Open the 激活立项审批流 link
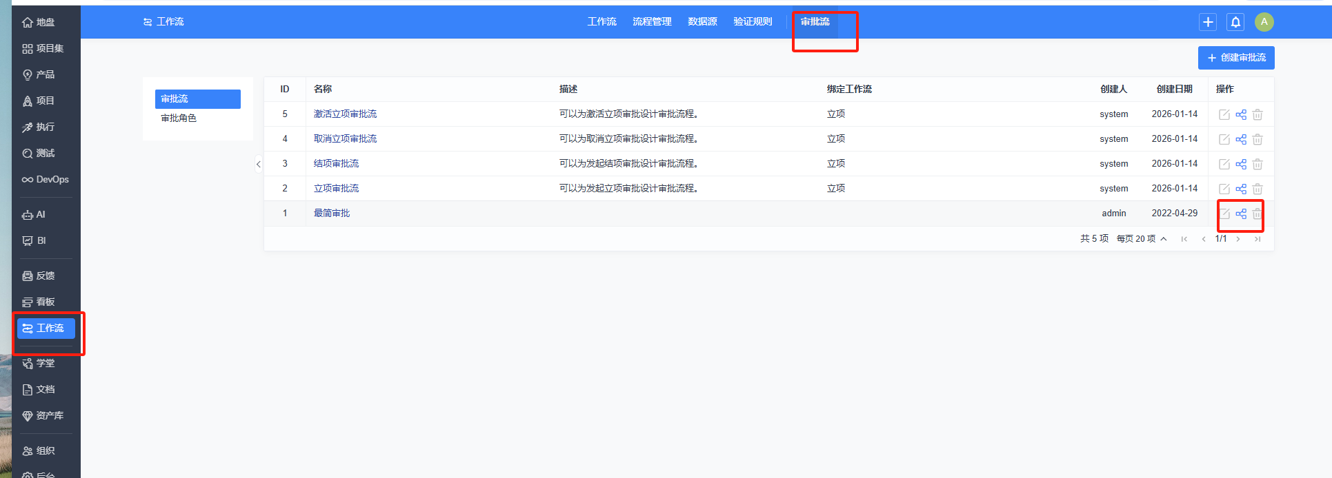Screen dimensions: 1332x478 point(345,114)
